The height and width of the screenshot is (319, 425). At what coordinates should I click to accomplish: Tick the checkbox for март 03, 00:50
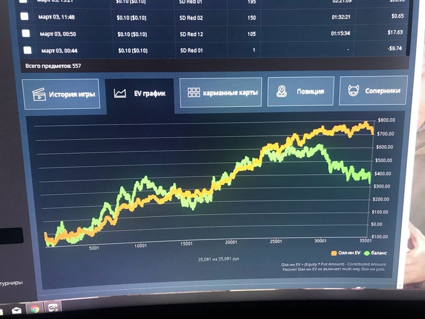tap(25, 33)
